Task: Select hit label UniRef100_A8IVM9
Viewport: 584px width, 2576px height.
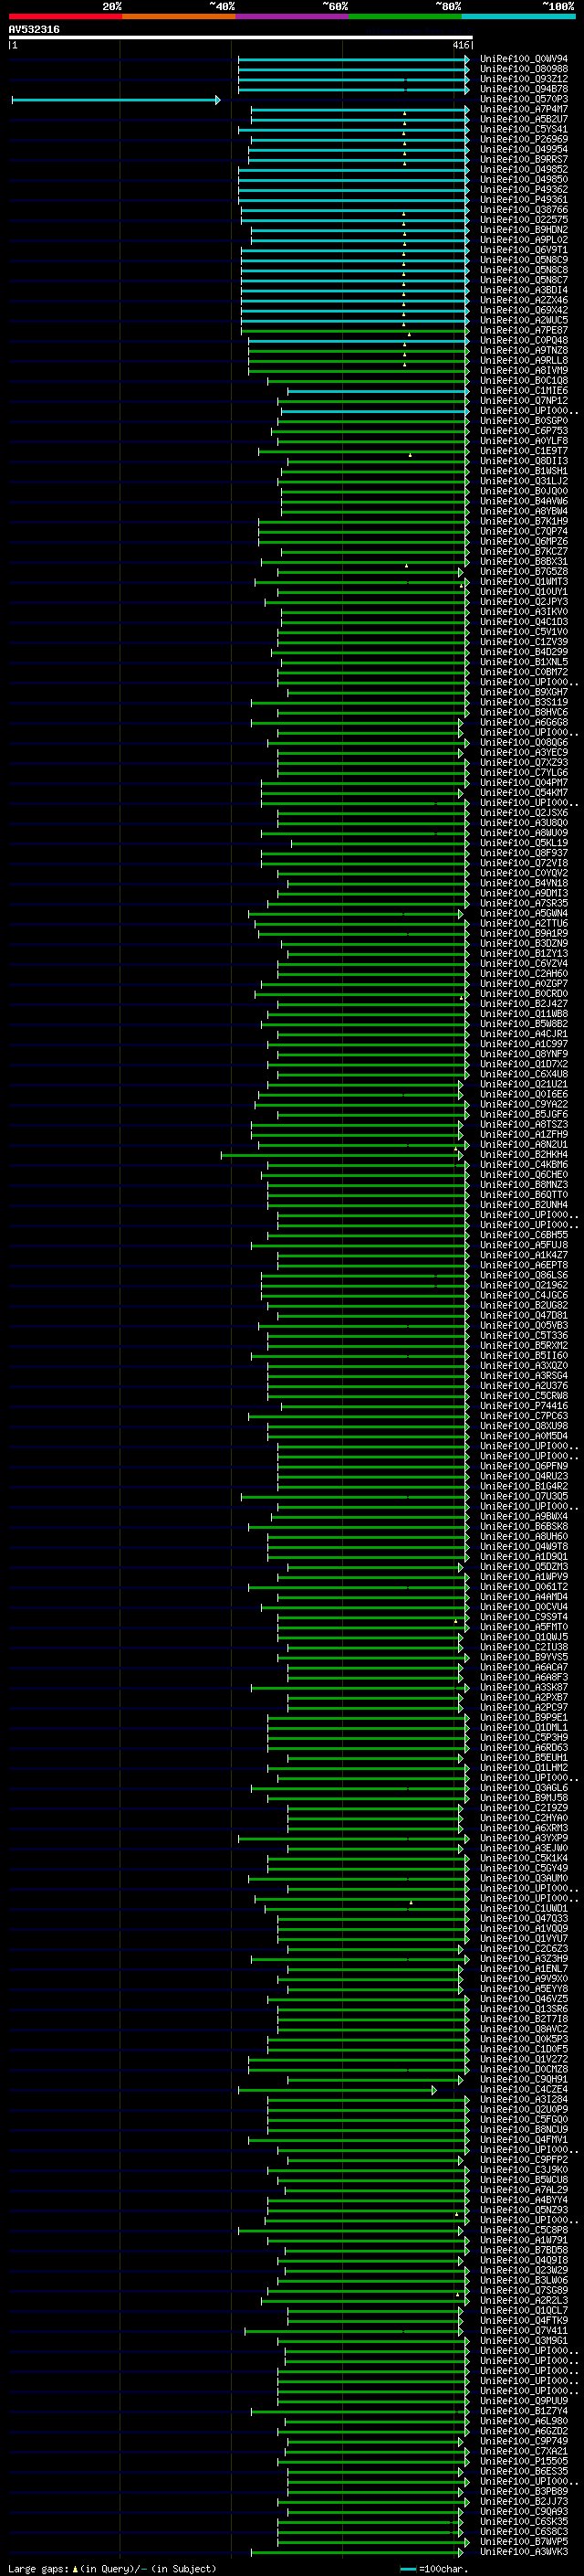Action: pyautogui.click(x=524, y=371)
